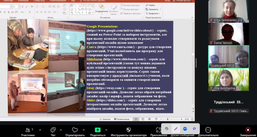Toggle the Примечания comments pane
Viewport: 257px width, 137px height.
pos(123,119)
